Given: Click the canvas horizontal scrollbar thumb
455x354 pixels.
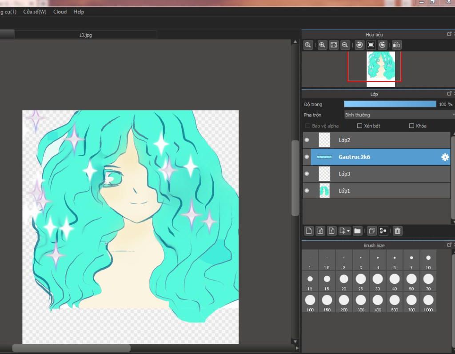Looking at the screenshot, I should pos(71,348).
